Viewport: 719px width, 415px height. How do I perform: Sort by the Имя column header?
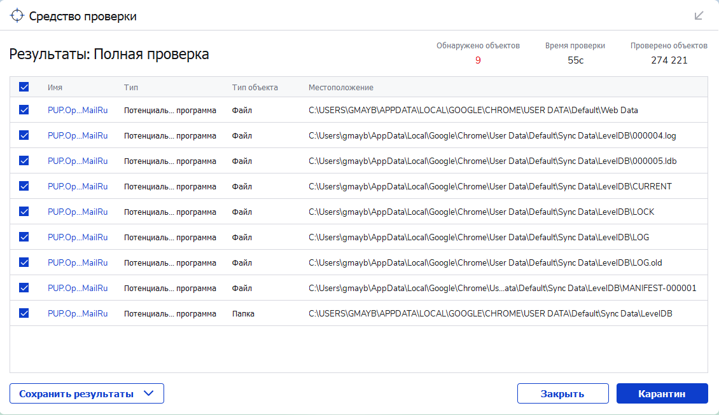(55, 88)
